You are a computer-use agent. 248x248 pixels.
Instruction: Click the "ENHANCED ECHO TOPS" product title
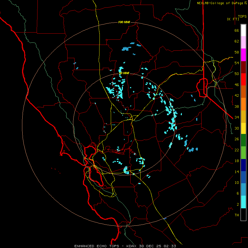coord(96,246)
